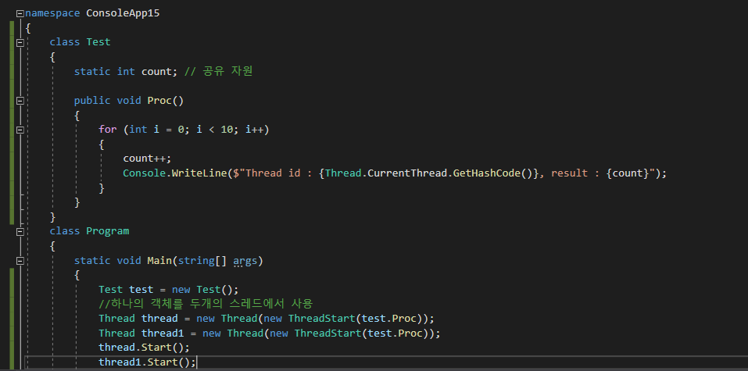The width and height of the screenshot is (748, 371).
Task: Click the Korean comment after count declaration
Action: 218,72
